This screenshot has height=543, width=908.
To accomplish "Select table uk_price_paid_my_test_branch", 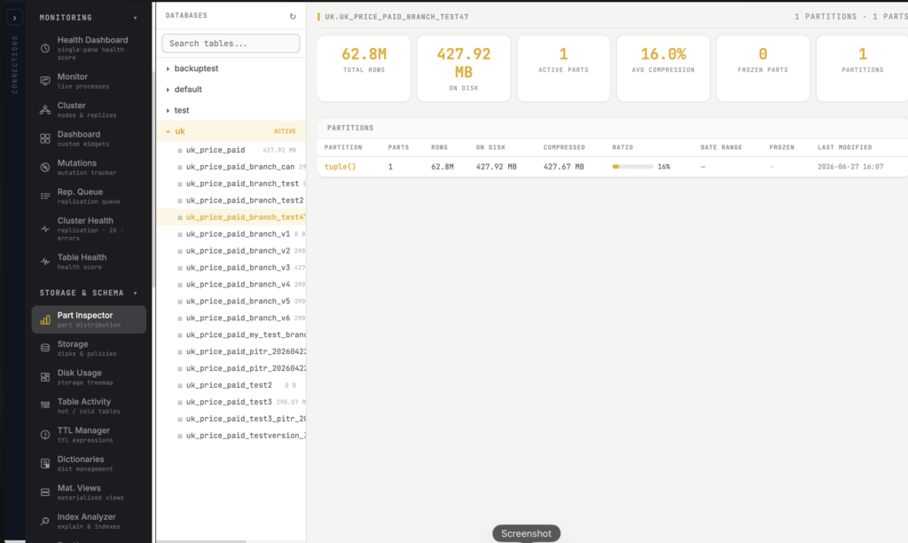I will tap(231, 334).
